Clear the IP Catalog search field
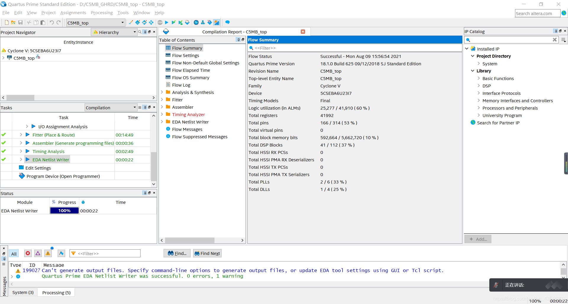Viewport: 568px width, 304px height. (555, 40)
